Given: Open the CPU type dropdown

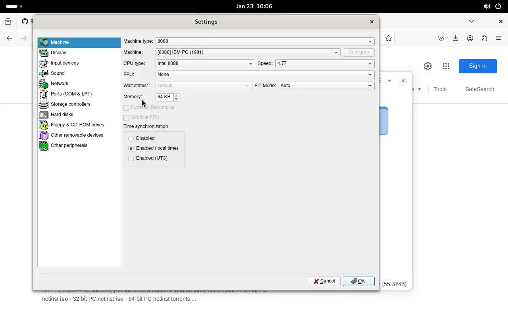Looking at the screenshot, I should pos(205,63).
